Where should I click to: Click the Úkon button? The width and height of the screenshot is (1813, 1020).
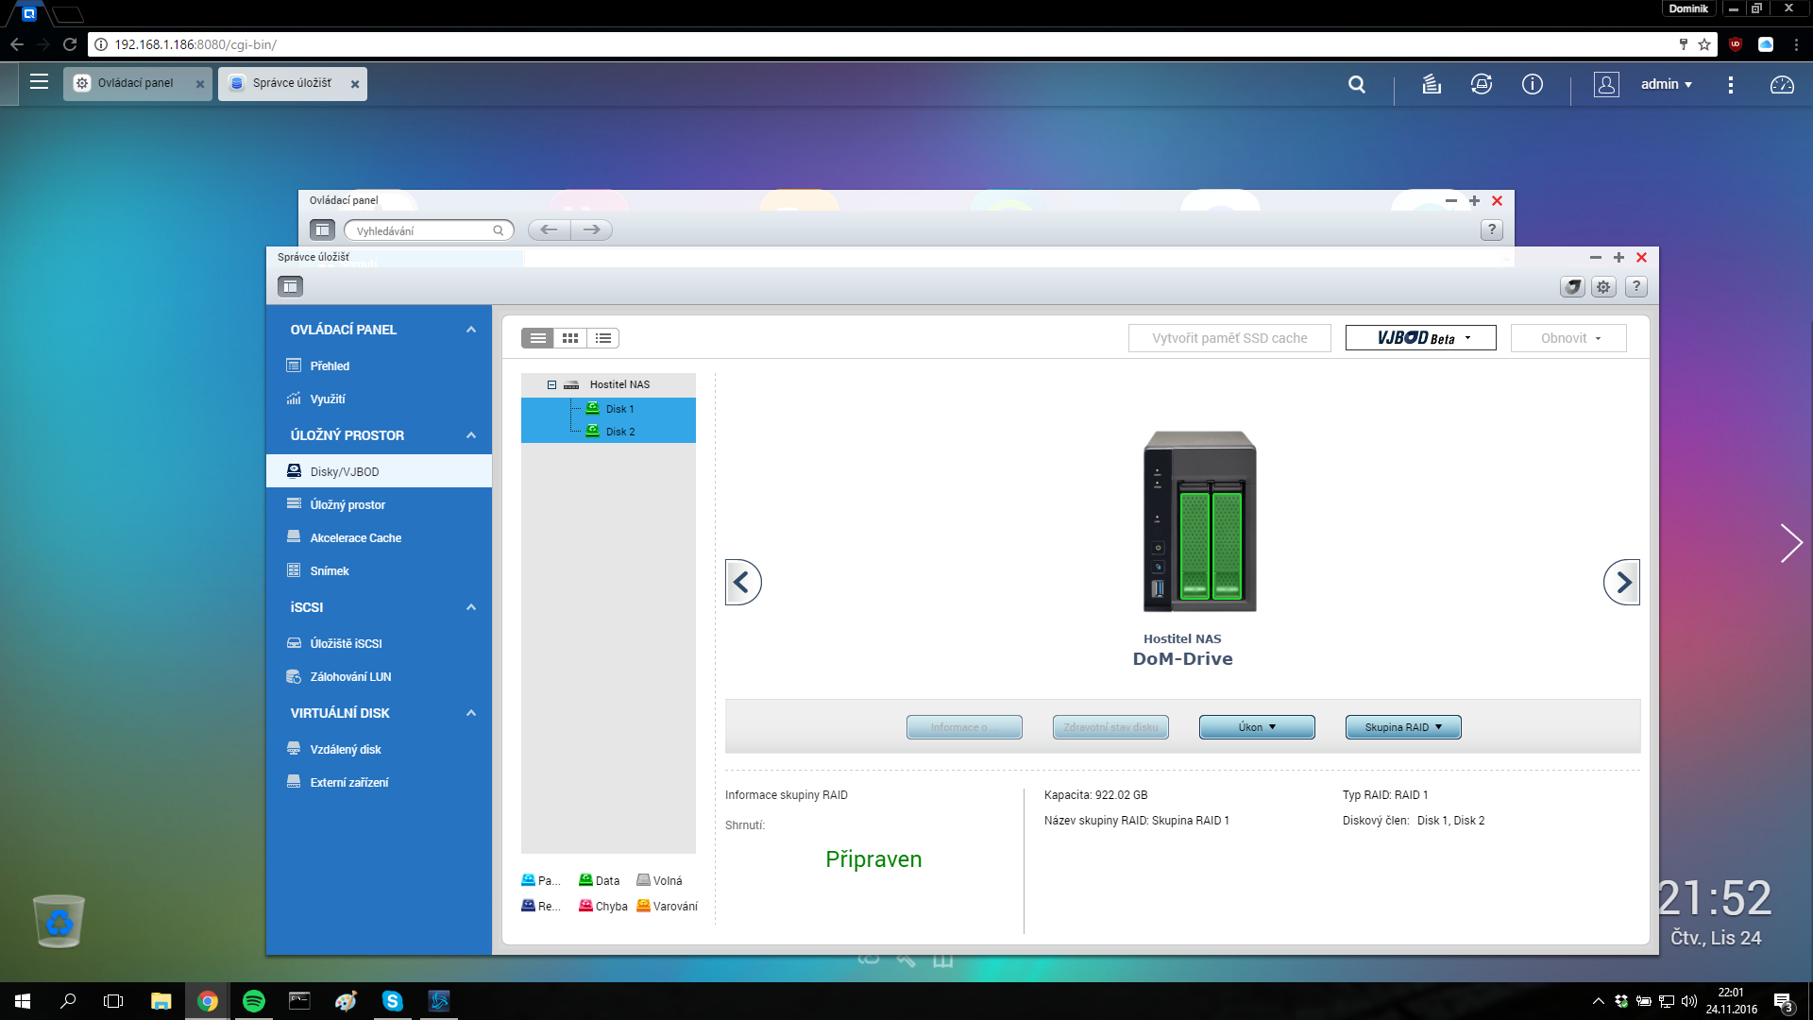click(1257, 727)
